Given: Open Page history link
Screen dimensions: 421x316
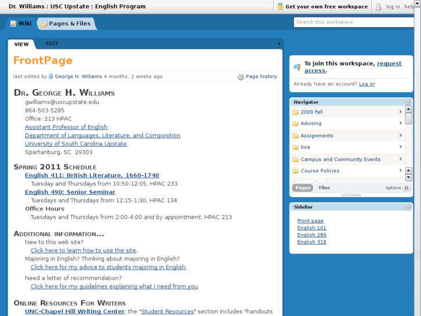Looking at the screenshot, I should pos(262,77).
